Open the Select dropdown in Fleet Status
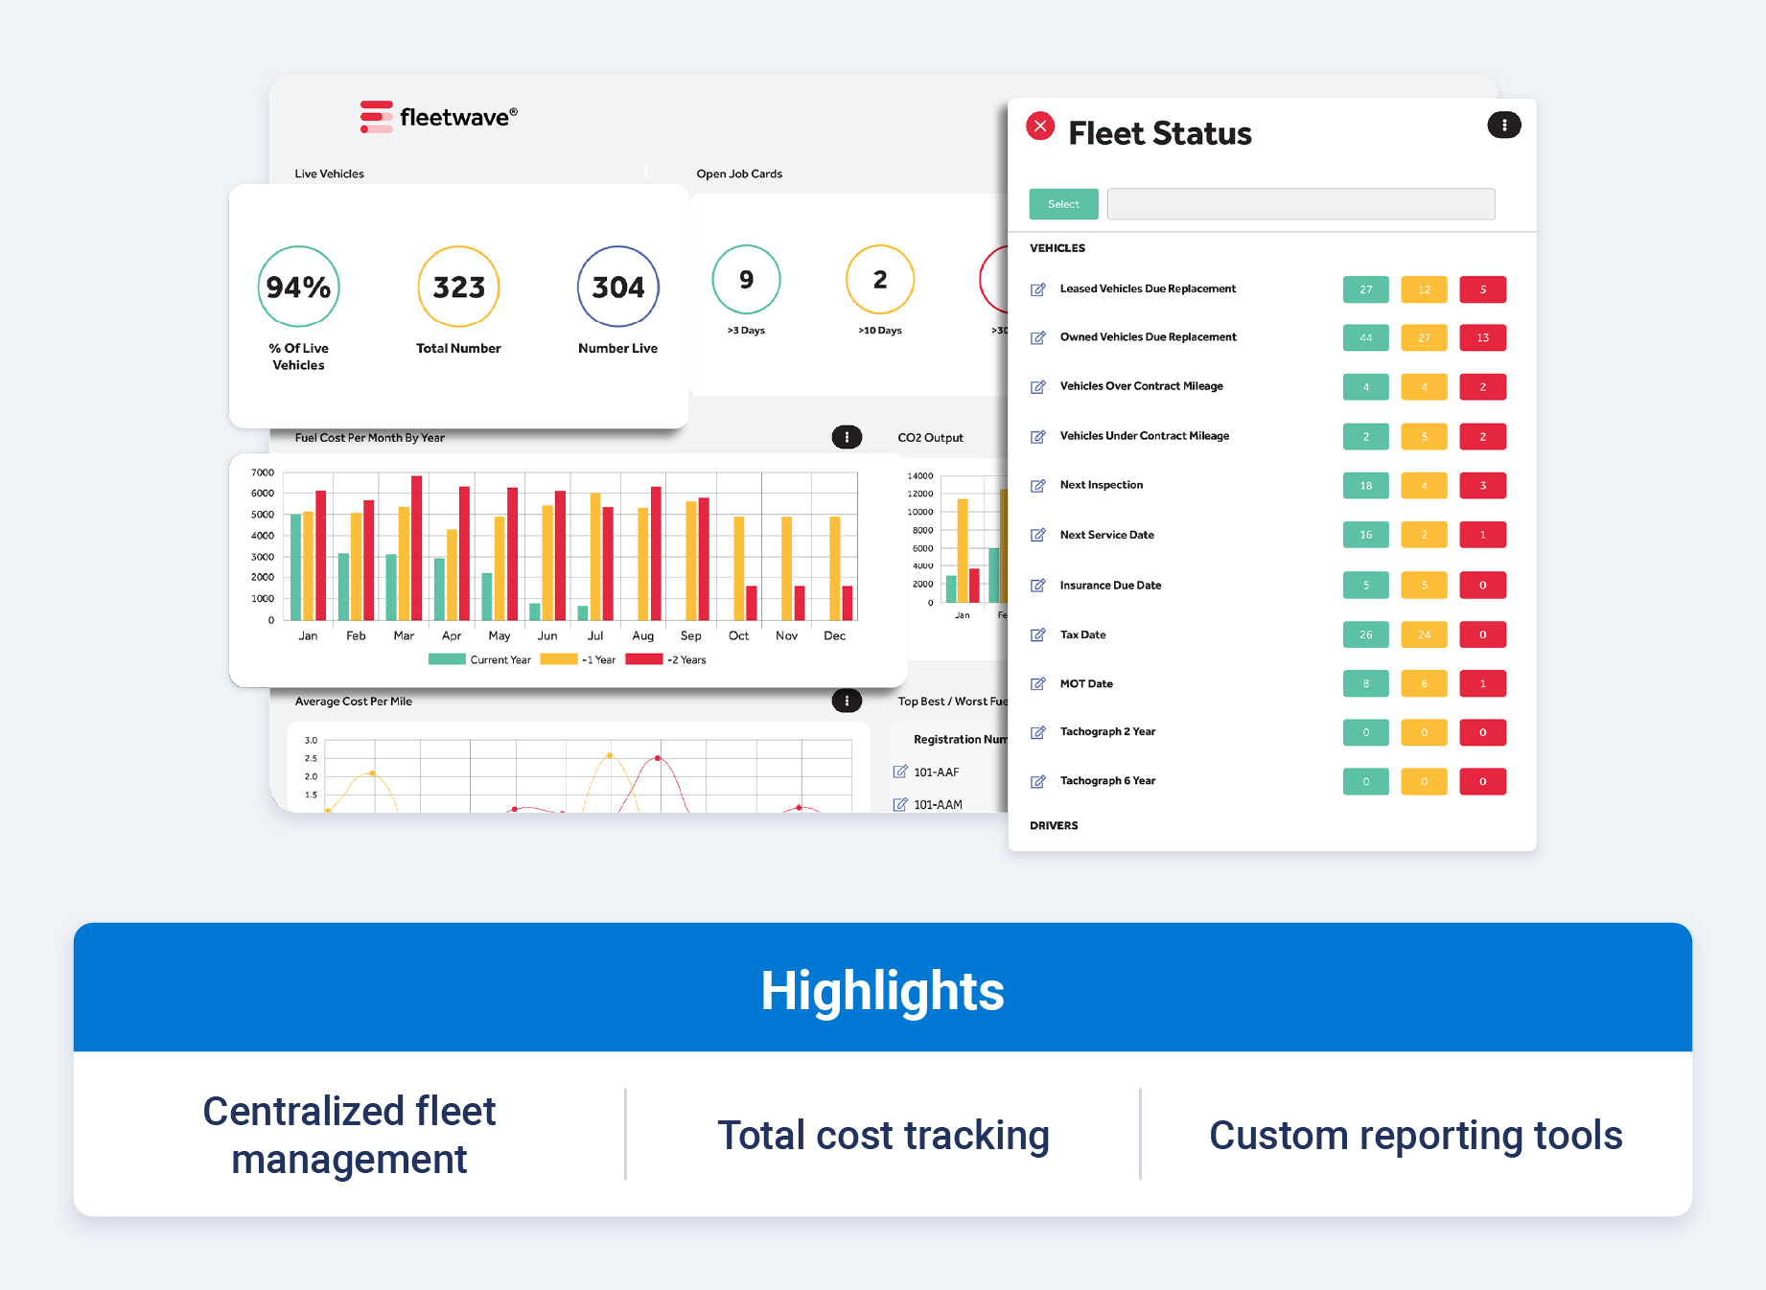 click(x=1063, y=203)
